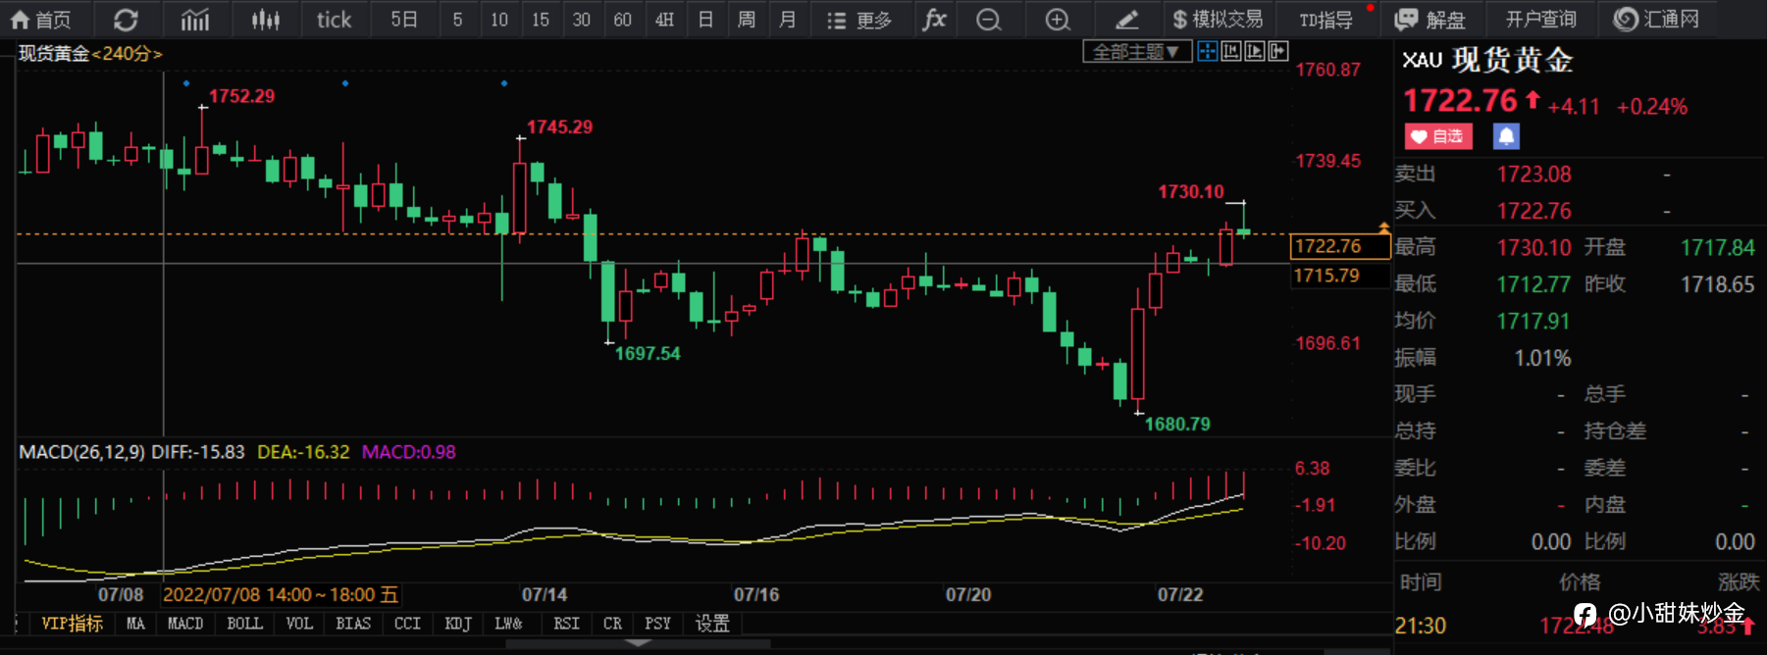Select the 周 weekly period

[x=747, y=20]
